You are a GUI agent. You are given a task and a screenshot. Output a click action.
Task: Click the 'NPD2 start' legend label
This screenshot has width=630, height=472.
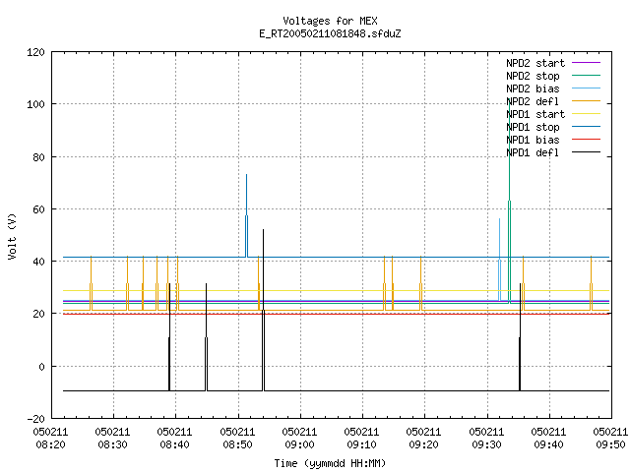coord(535,63)
